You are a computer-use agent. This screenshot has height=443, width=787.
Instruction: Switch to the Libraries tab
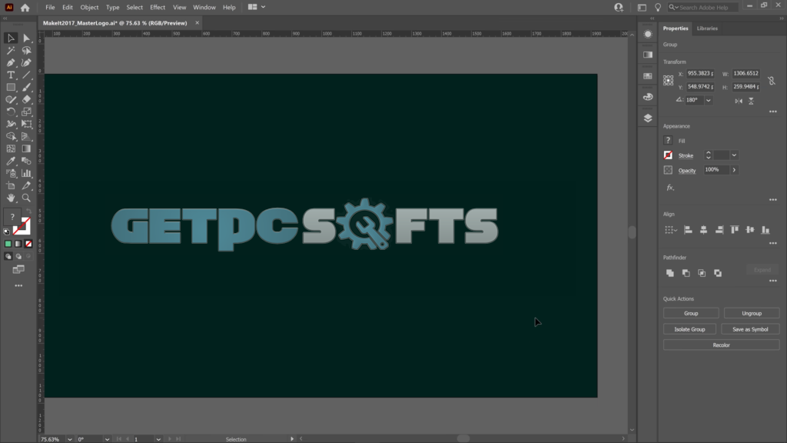[707, 28]
